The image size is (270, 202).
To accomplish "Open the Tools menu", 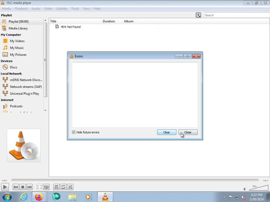I will click(x=75, y=9).
